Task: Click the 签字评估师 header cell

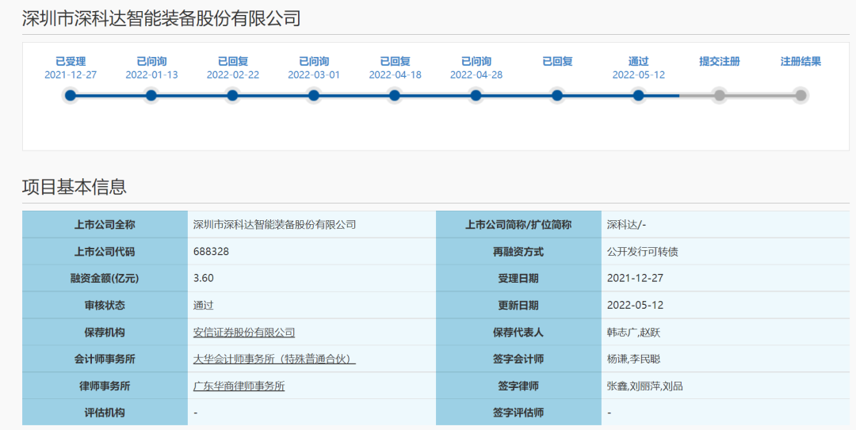Action: [518, 413]
